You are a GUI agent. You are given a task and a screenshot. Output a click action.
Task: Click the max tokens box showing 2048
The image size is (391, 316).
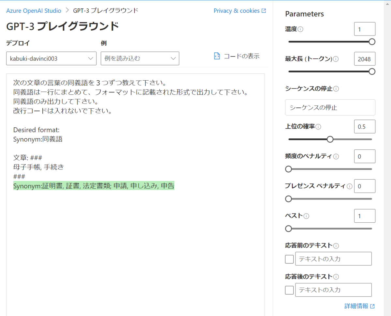point(365,59)
